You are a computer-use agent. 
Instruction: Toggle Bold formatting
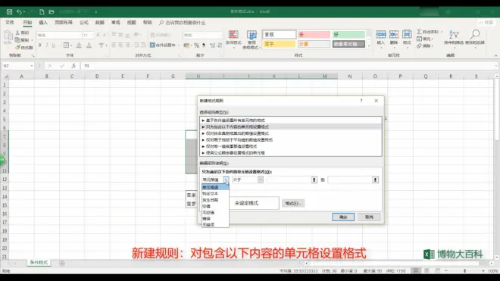40,45
